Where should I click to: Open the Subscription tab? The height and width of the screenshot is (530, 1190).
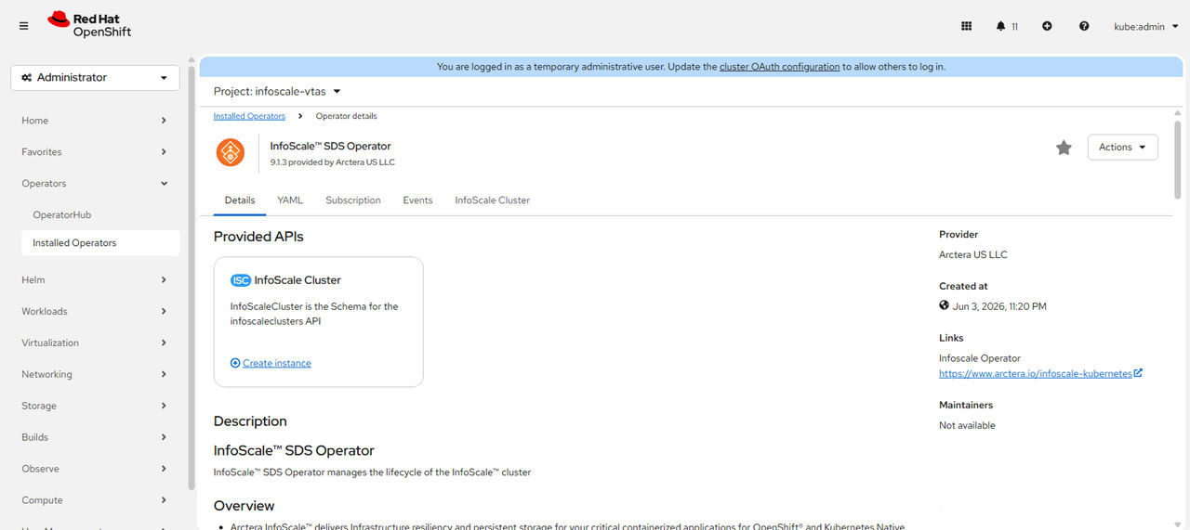(353, 200)
